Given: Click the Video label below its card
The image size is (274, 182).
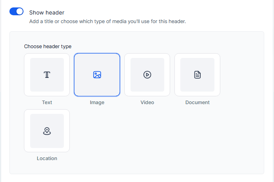Looking at the screenshot, I should (147, 102).
